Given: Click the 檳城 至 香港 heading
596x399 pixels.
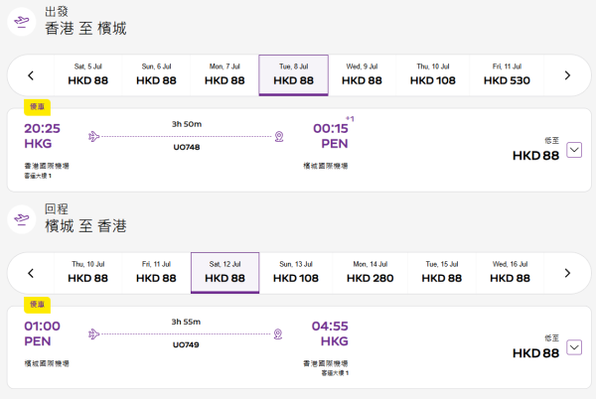Looking at the screenshot, I should [x=85, y=226].
